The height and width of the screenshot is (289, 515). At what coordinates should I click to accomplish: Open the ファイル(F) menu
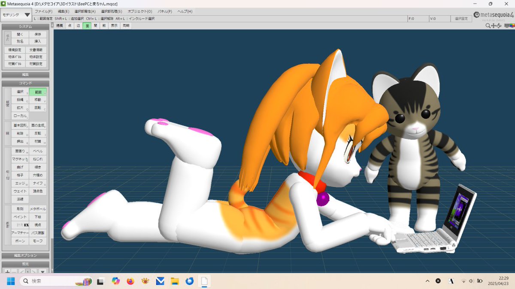coord(43,11)
